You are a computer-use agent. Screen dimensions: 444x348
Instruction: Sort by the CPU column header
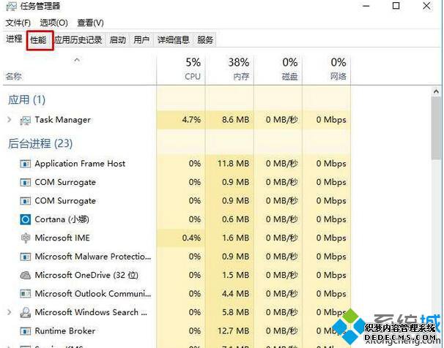[181, 69]
